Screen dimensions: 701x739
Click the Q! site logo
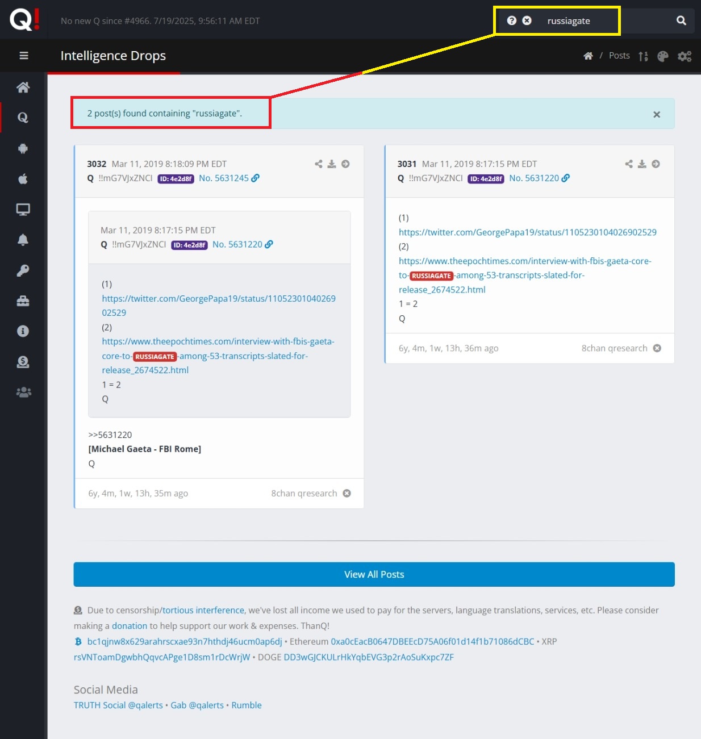tap(24, 20)
